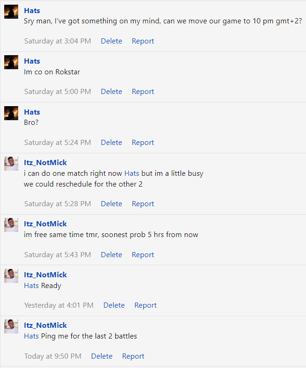Click Itz_NotMick's avatar beside 'im free same time tmr'
Screen dimensions: 306x368
[x=11, y=225]
